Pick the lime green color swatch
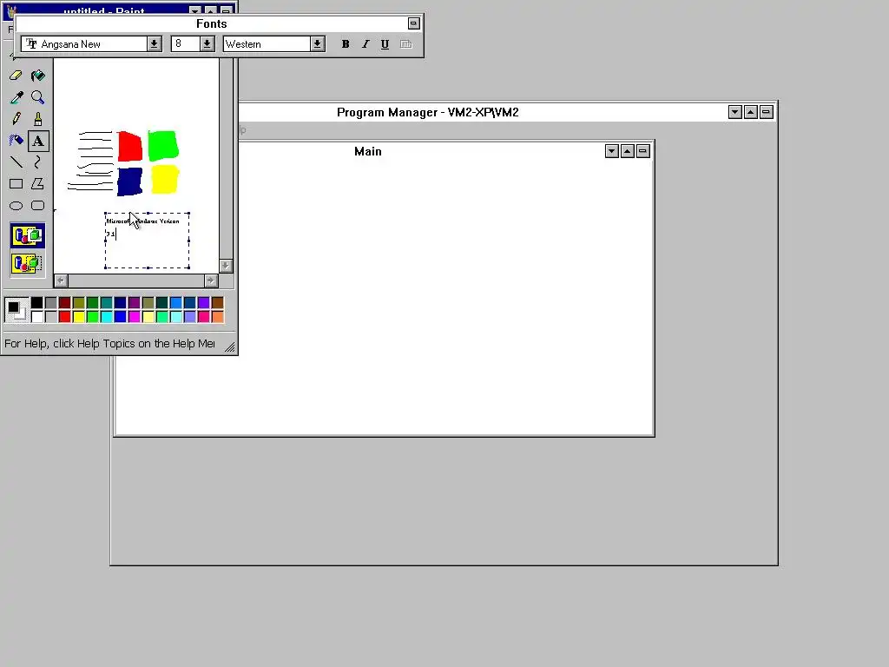Viewport: 889px width, 667px height. 92,316
